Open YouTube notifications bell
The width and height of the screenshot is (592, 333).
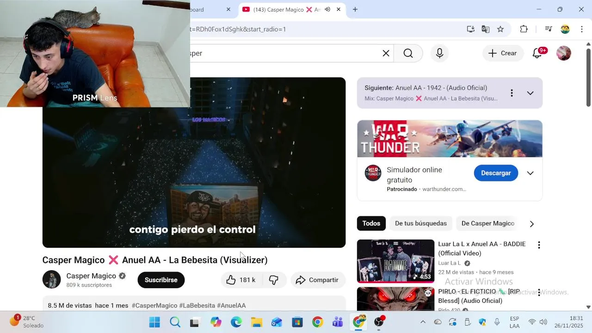pyautogui.click(x=537, y=53)
